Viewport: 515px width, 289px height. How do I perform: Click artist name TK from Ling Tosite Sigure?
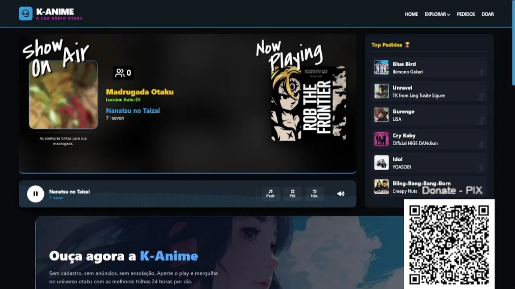coord(418,96)
